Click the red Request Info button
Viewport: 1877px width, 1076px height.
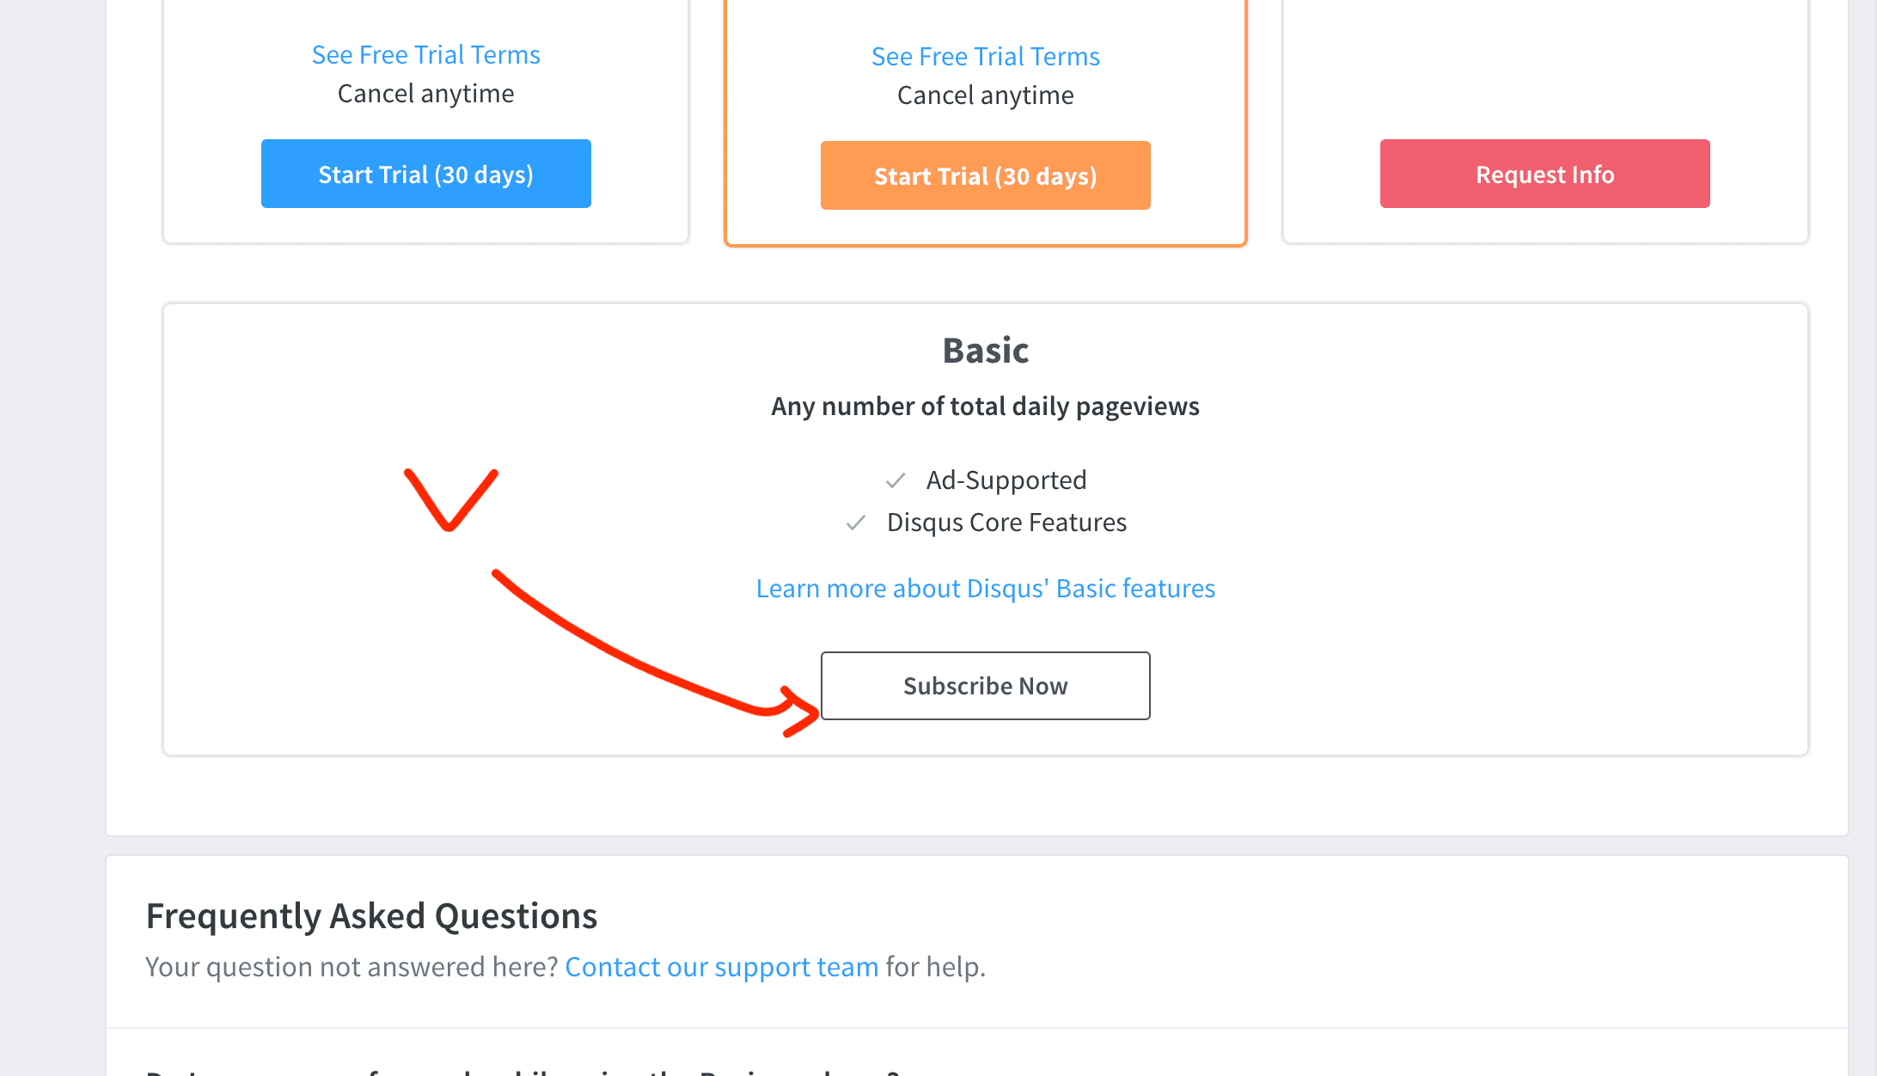coord(1544,174)
